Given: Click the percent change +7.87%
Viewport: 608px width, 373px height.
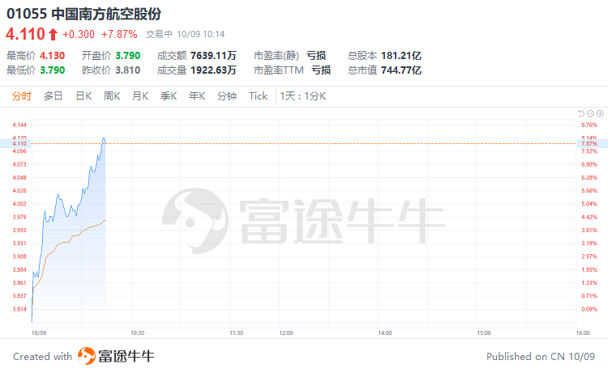Looking at the screenshot, I should coord(119,35).
